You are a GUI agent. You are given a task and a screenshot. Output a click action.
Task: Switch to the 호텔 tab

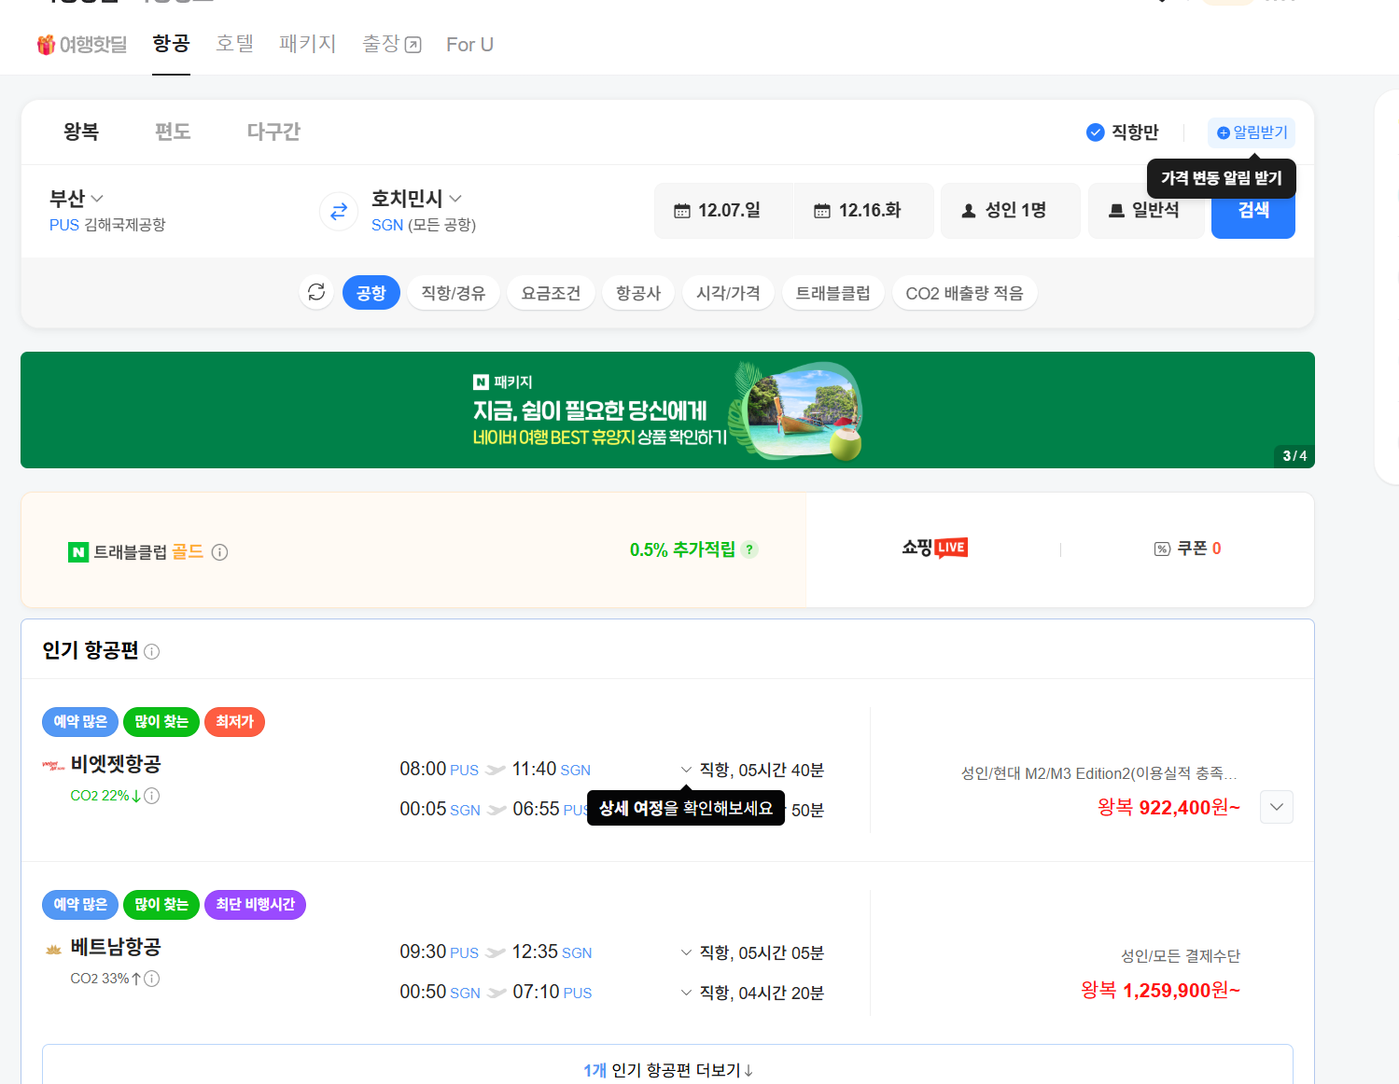pyautogui.click(x=234, y=44)
